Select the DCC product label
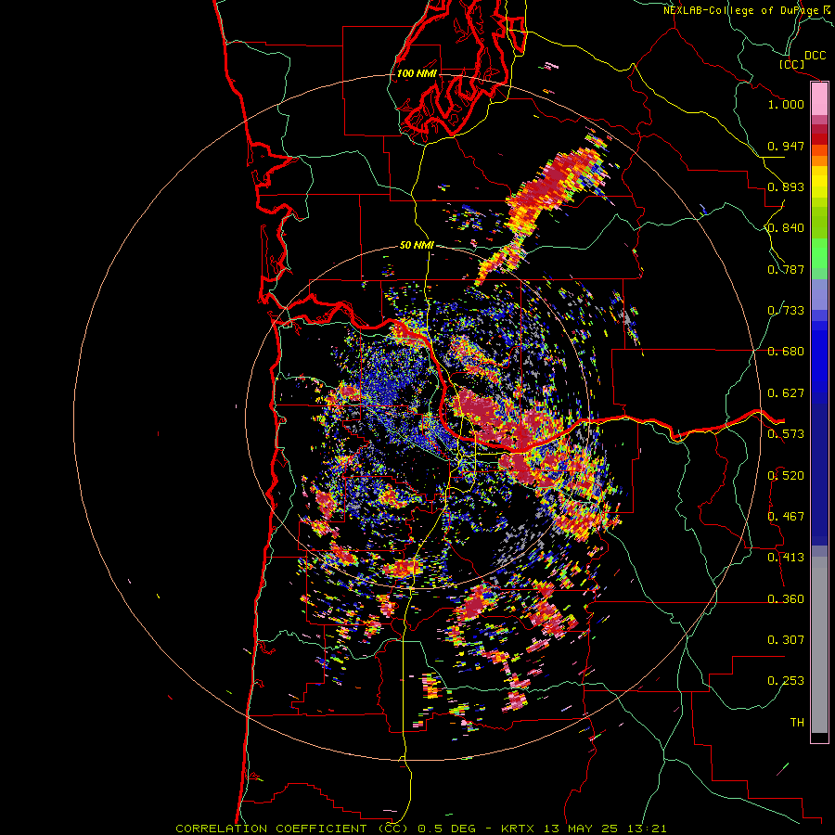835x835 pixels. pyautogui.click(x=815, y=56)
